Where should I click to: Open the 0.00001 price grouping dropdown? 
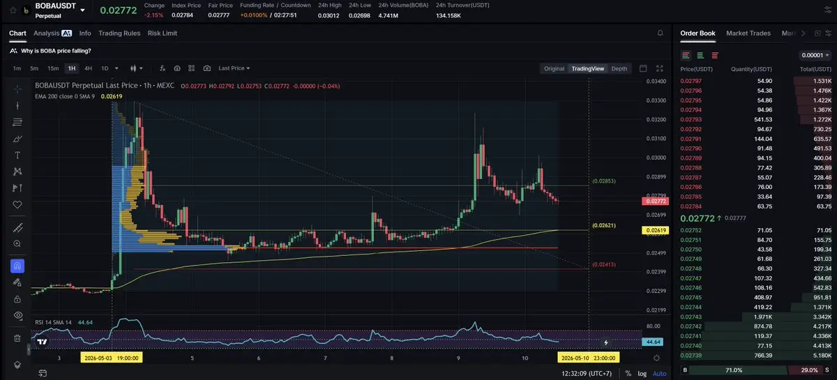point(815,55)
